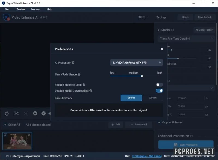218x160 pixels.
Task: Click the slider handle beside value 30
Action: point(172,50)
